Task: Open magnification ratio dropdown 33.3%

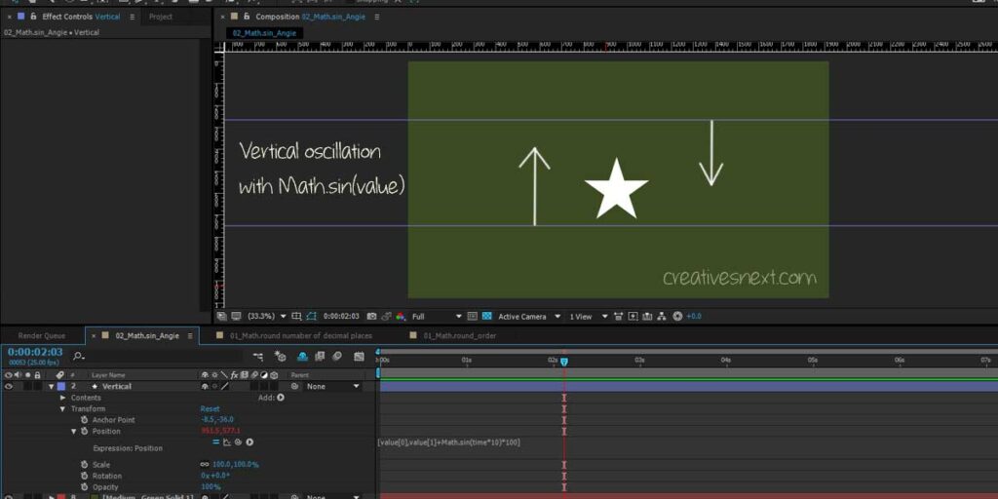Action: point(267,317)
